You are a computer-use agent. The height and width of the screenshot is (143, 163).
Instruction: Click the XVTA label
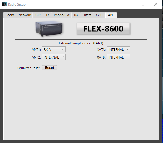click(x=101, y=49)
